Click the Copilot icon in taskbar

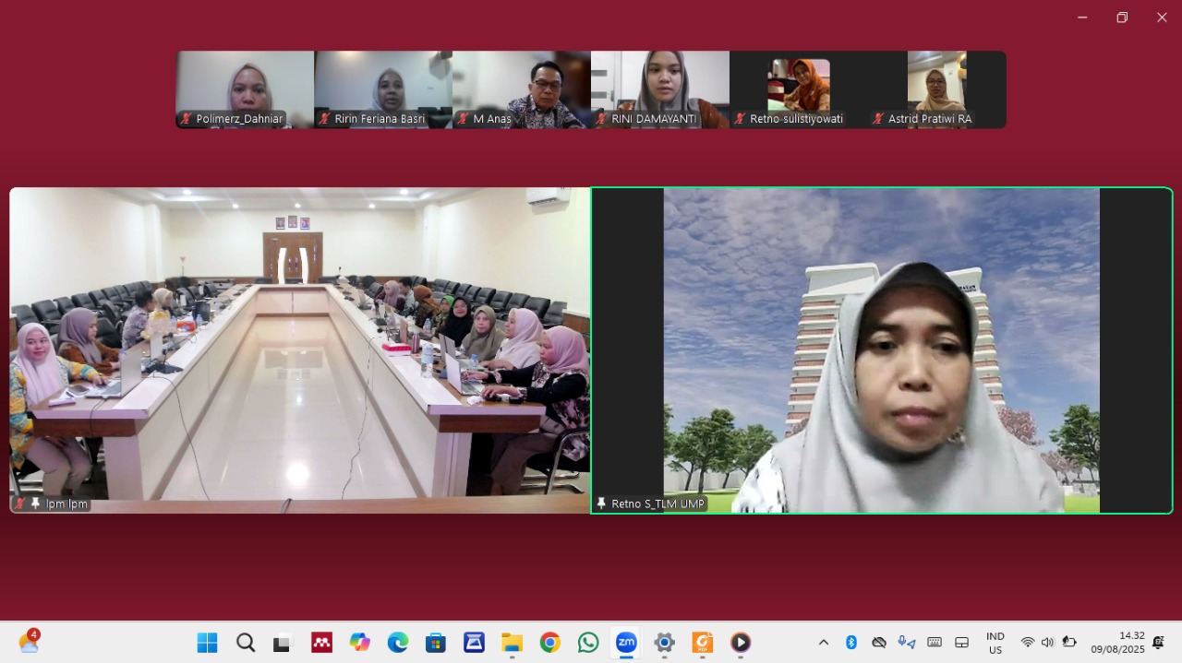click(359, 643)
